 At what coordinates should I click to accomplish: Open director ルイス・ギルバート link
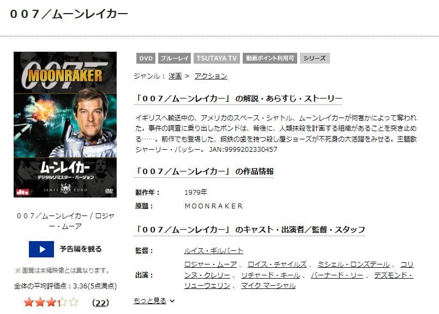click(214, 250)
